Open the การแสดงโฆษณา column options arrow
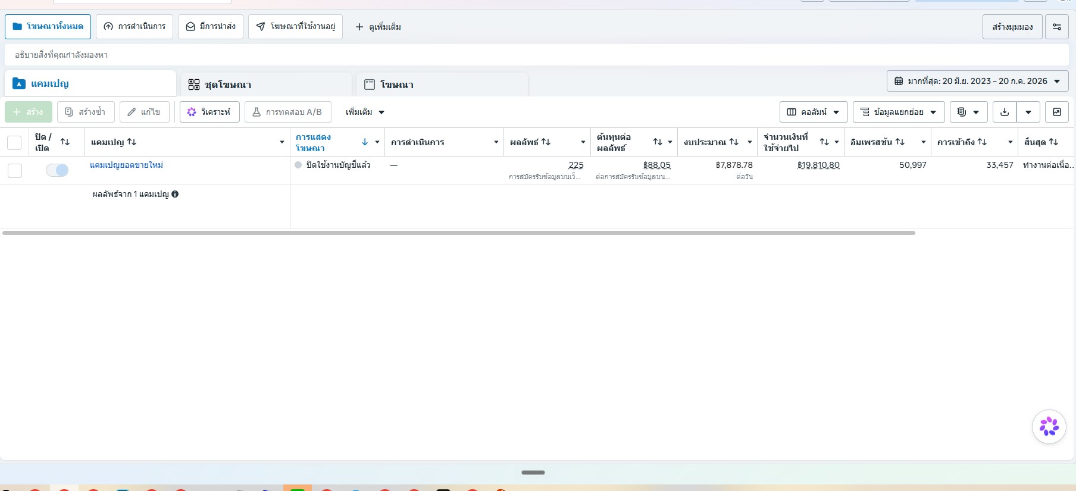This screenshot has width=1076, height=491. 377,142
